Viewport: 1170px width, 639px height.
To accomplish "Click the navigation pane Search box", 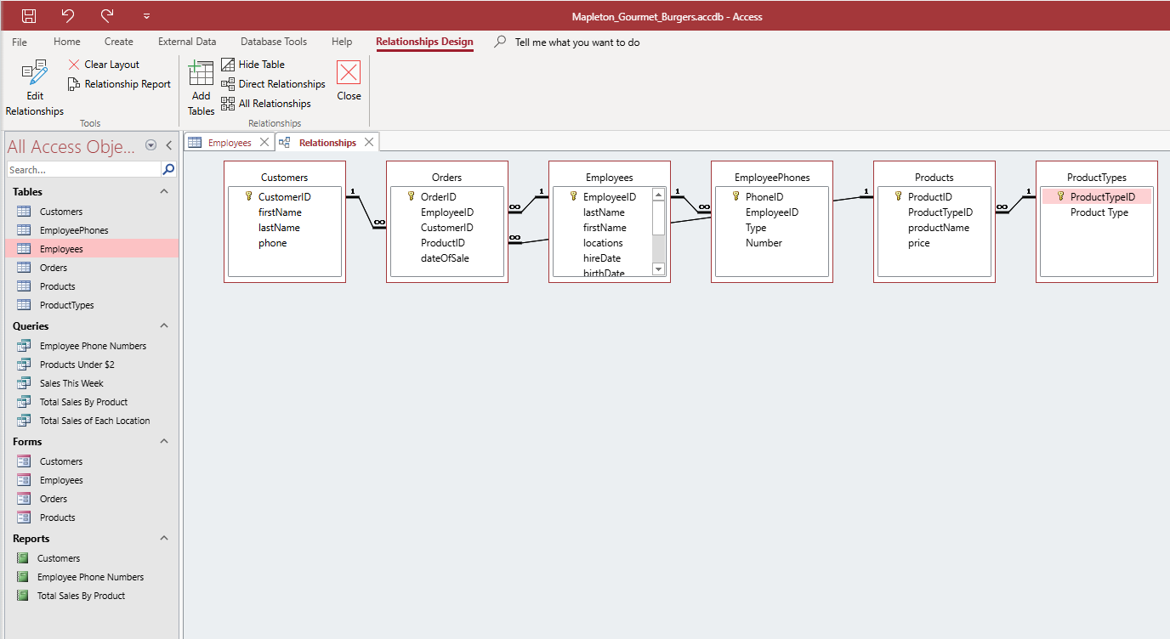I will [83, 170].
